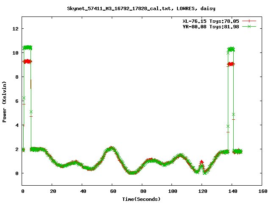This screenshot has height=203, width=271.
Task: Click the first green calibration plateau near 10.4 Kelvin
Action: coord(28,48)
